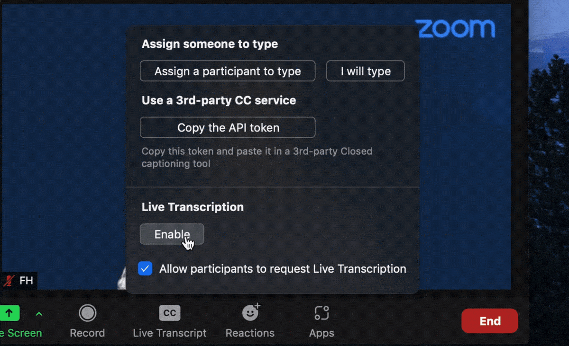Expand the Share Screen options chevron
Image resolution: width=569 pixels, height=346 pixels.
coord(39,313)
